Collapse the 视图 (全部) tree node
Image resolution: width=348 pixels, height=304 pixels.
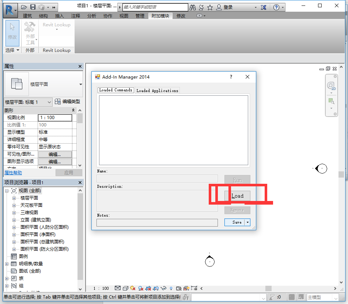tap(7, 191)
